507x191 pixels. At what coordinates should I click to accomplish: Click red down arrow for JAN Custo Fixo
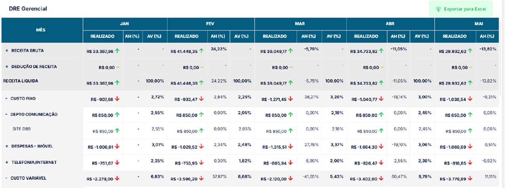pos(118,99)
